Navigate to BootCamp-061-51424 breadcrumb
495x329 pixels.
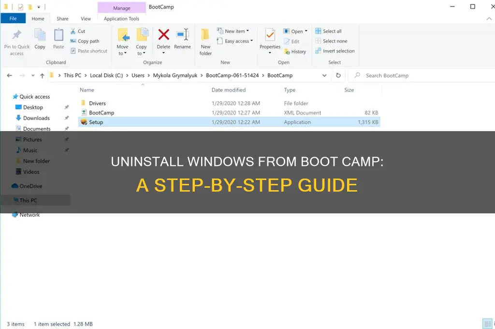pyautogui.click(x=233, y=75)
